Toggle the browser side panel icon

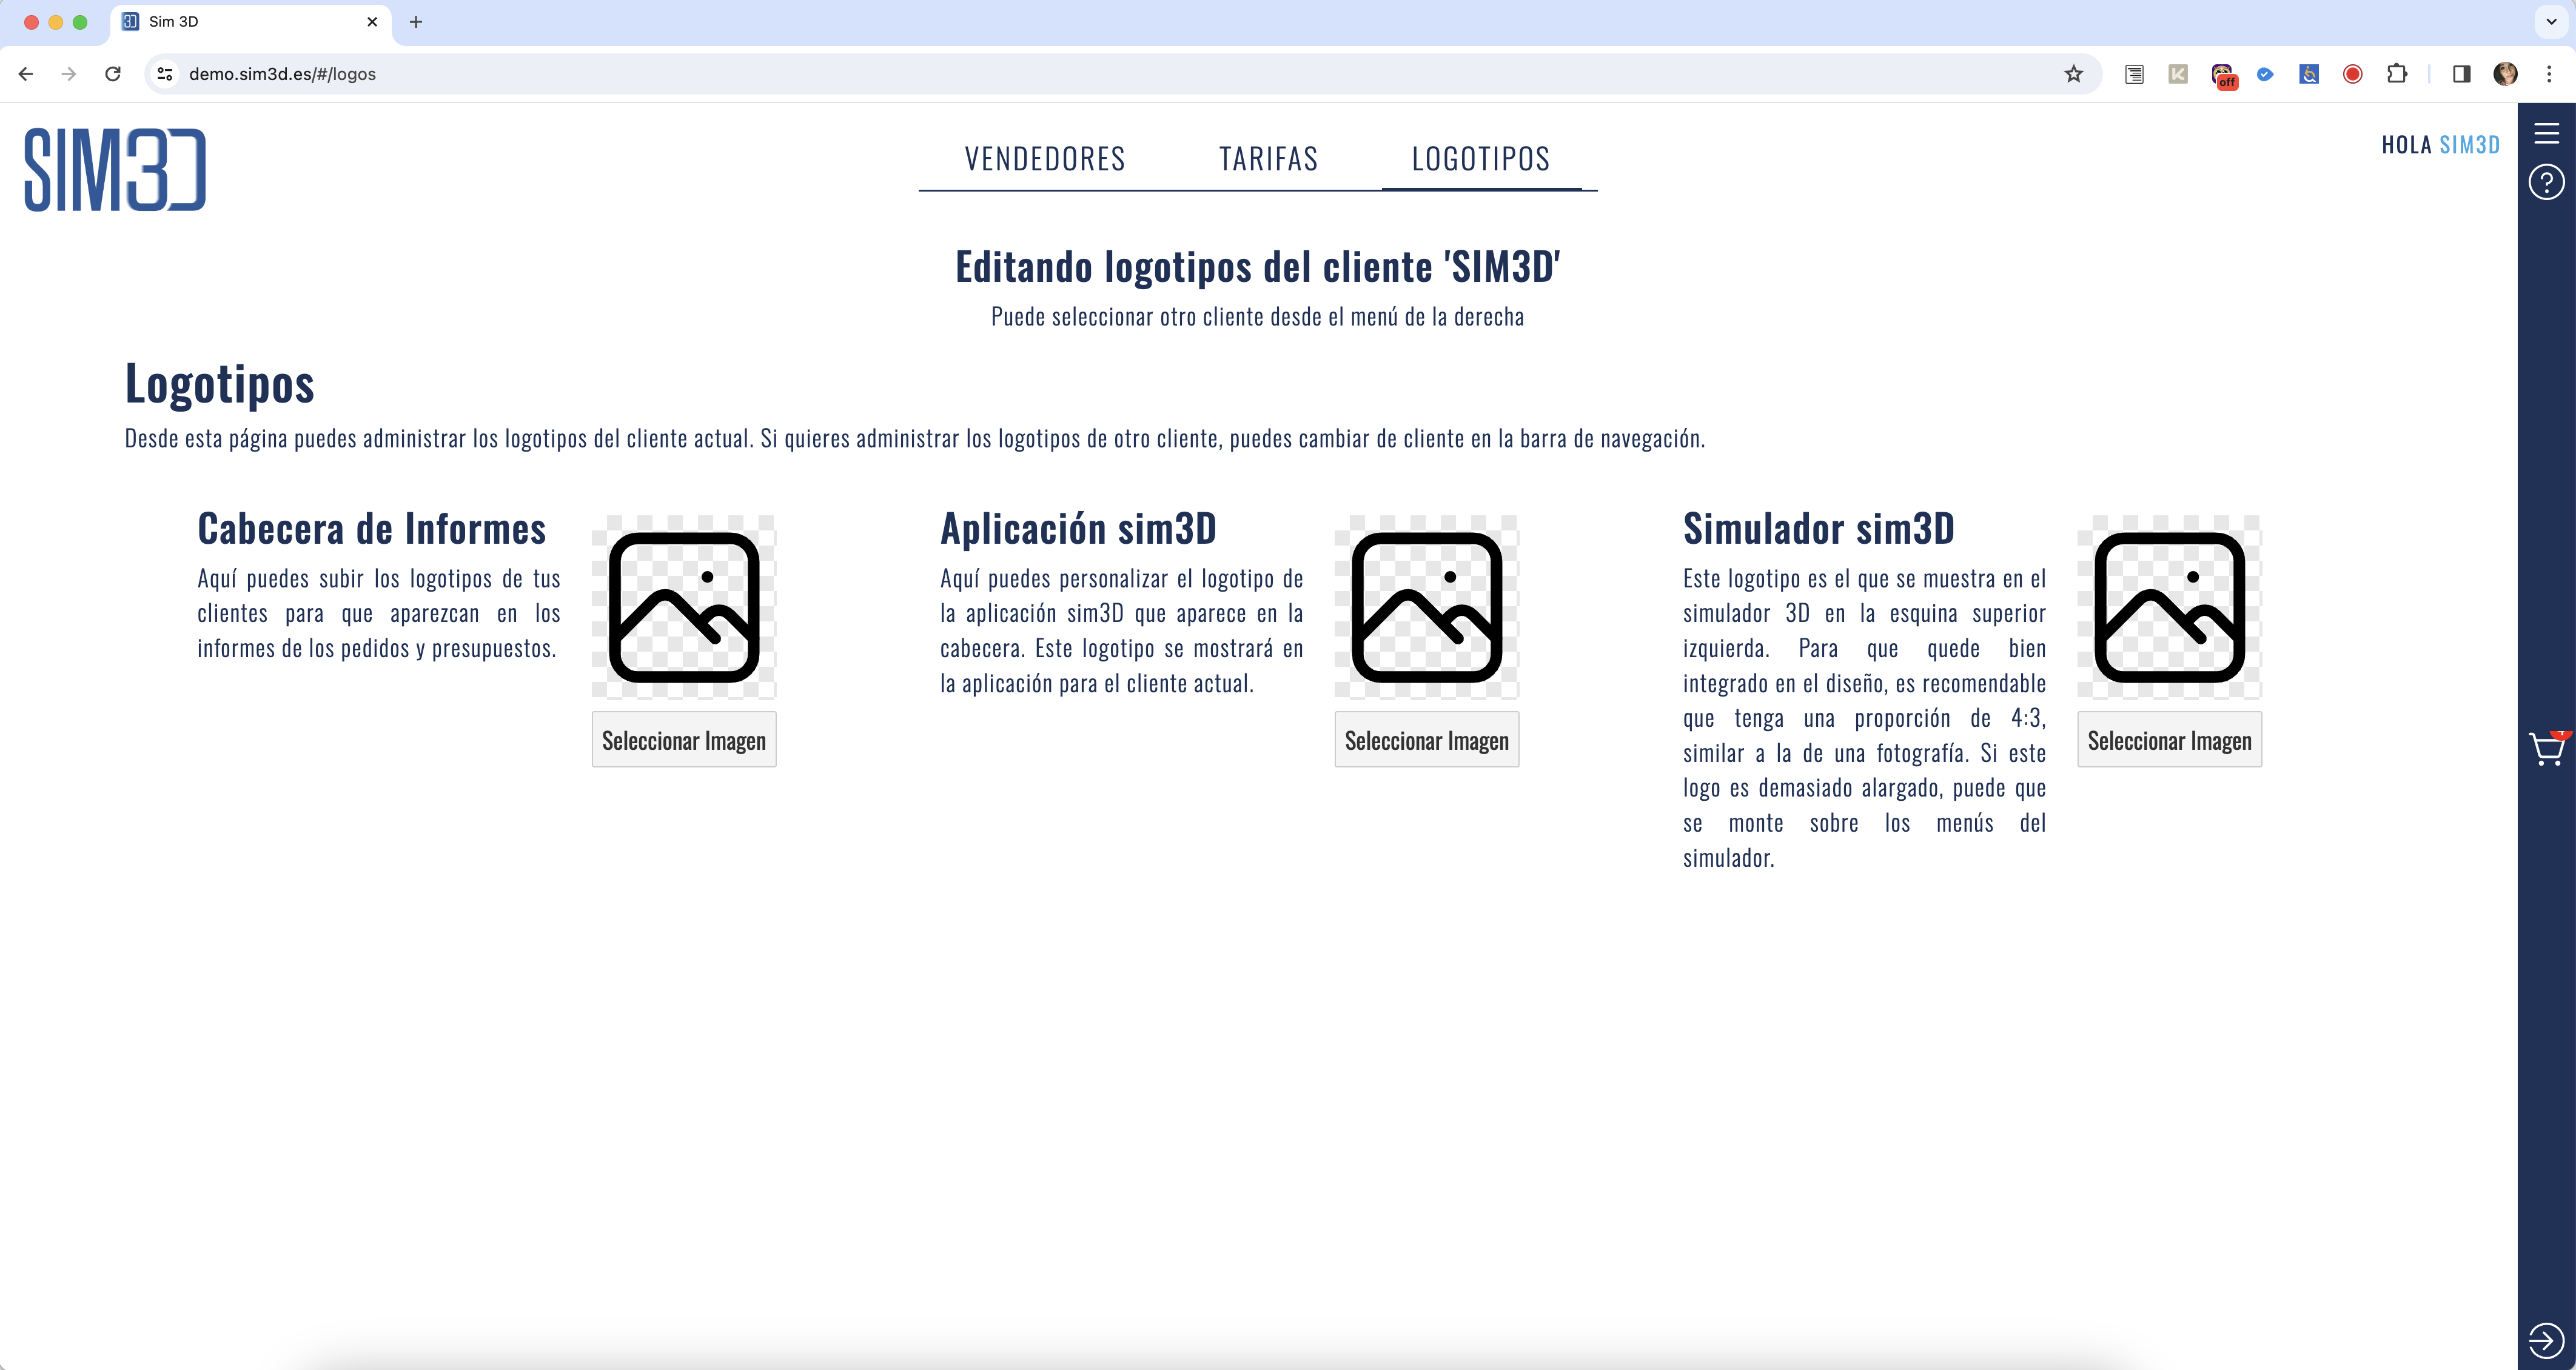2461,74
